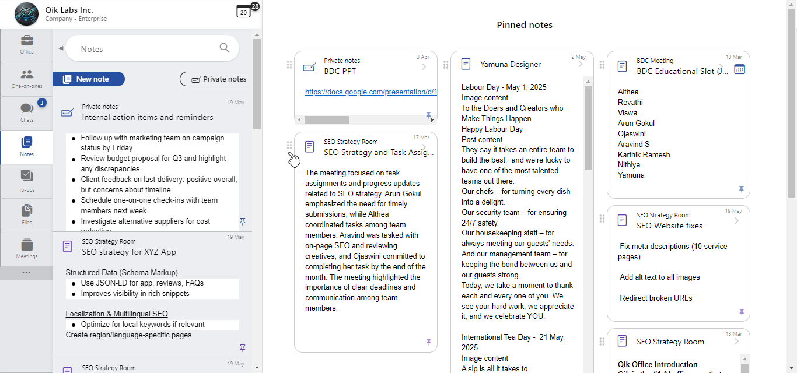Open the Meetings section in sidebar
The height and width of the screenshot is (373, 797).
27,249
